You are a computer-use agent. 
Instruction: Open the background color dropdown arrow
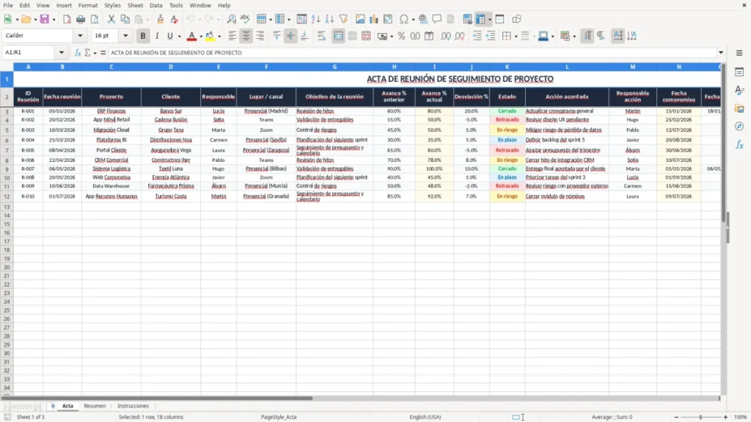(x=219, y=37)
